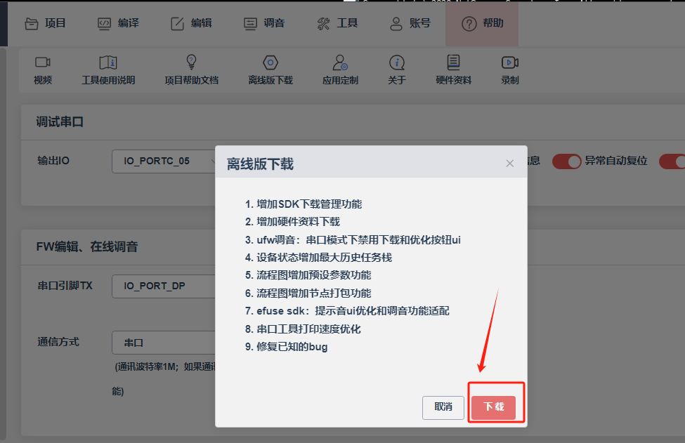
Task: Click the text 增加硬件资料下载
Action: click(x=299, y=222)
